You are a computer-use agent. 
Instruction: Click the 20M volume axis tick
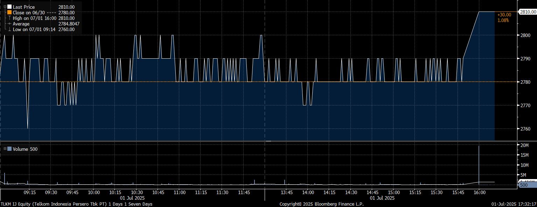click(x=524, y=145)
